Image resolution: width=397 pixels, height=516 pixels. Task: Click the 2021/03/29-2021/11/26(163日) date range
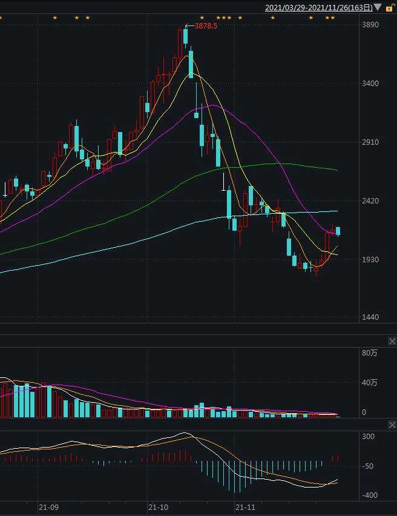coord(319,7)
